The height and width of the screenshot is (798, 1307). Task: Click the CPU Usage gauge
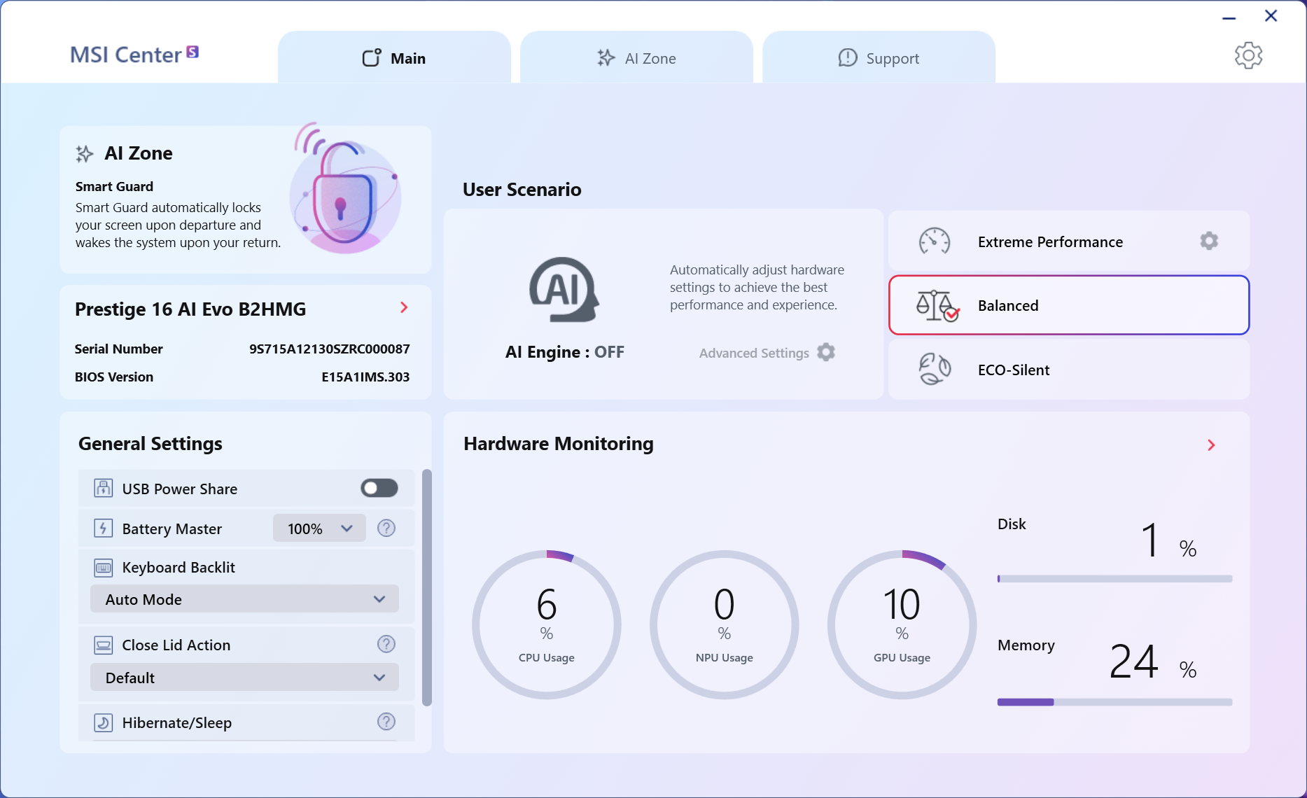[x=547, y=624]
